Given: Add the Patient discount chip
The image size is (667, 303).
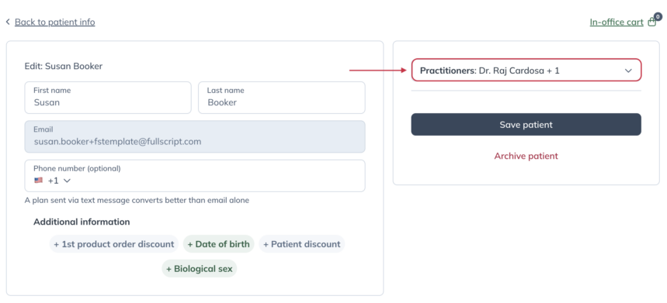Looking at the screenshot, I should coord(301,244).
